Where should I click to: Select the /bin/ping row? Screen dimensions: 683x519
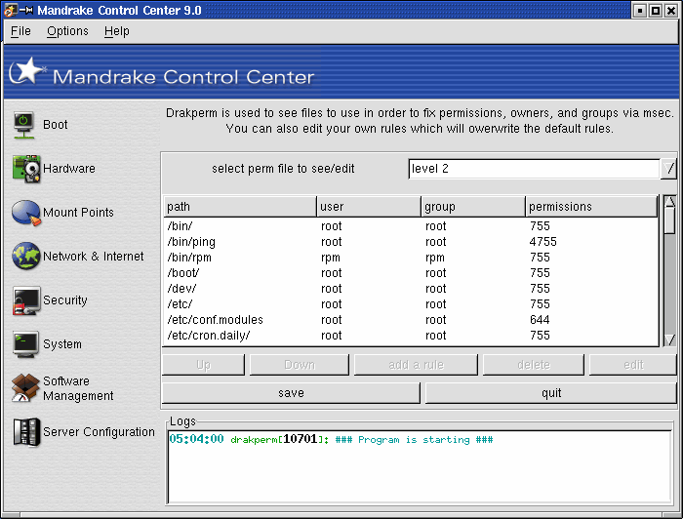411,242
